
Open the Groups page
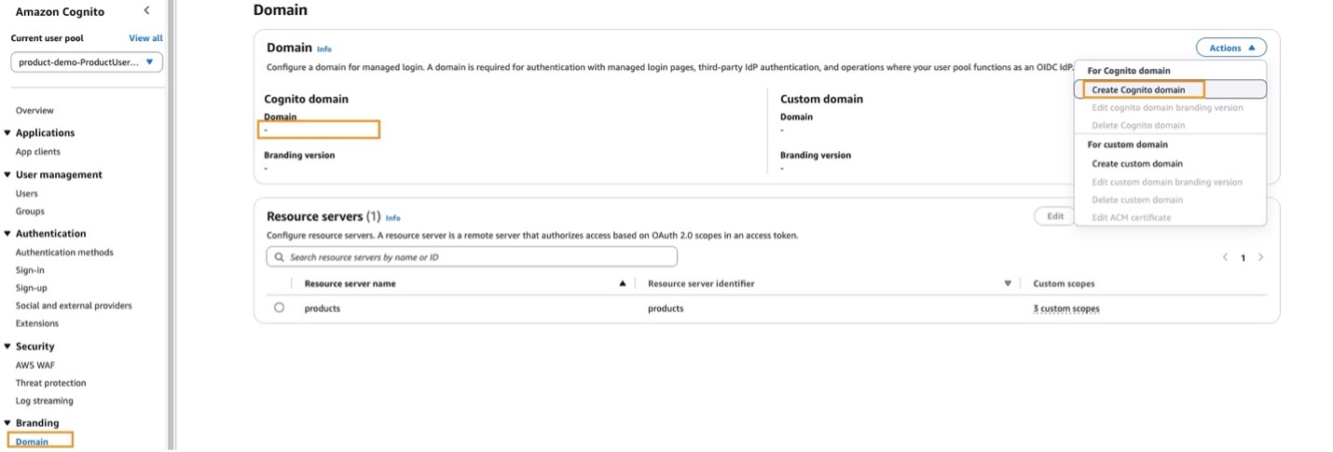click(30, 211)
